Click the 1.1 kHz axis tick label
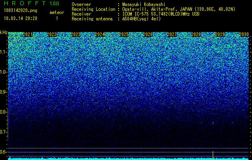The width and height of the screenshot is (252, 160). pos(3,52)
